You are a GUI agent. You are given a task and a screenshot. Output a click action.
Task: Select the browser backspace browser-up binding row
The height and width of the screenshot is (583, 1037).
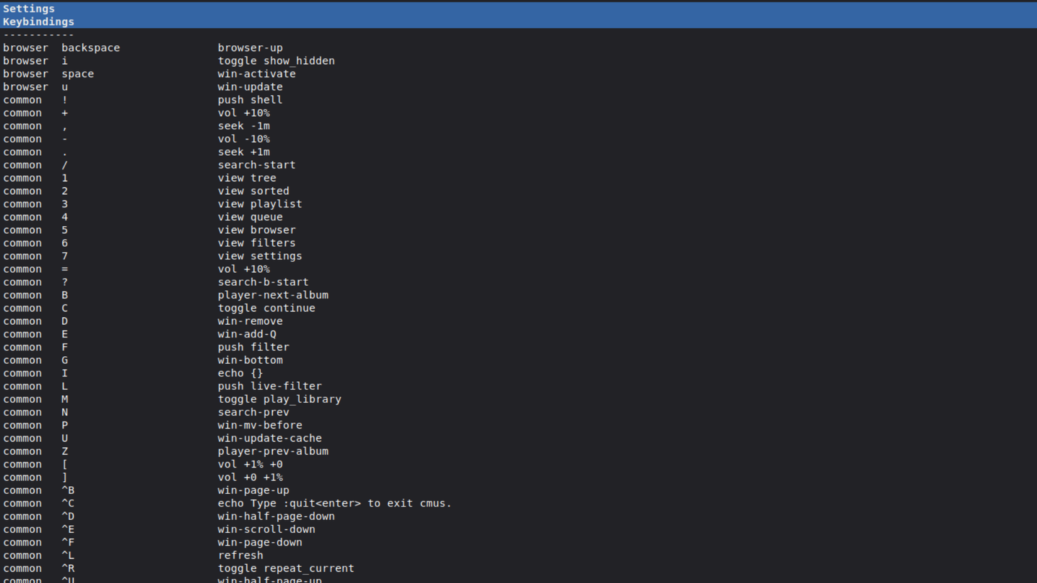(518, 48)
